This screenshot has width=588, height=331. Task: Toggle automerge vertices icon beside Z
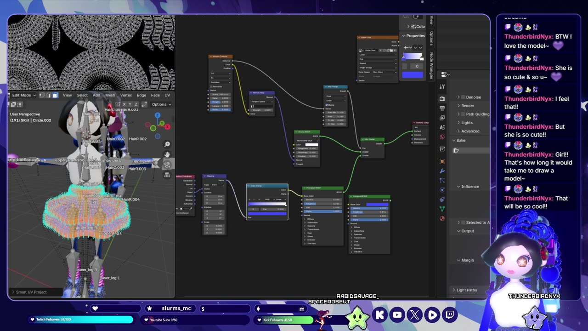[144, 104]
